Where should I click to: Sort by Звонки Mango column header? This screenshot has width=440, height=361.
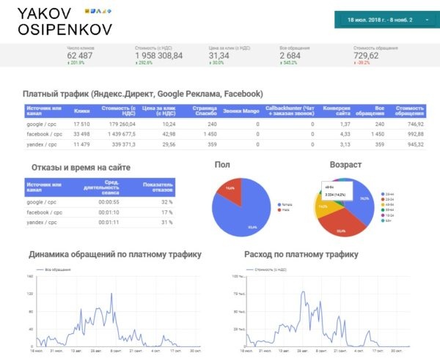coord(241,111)
